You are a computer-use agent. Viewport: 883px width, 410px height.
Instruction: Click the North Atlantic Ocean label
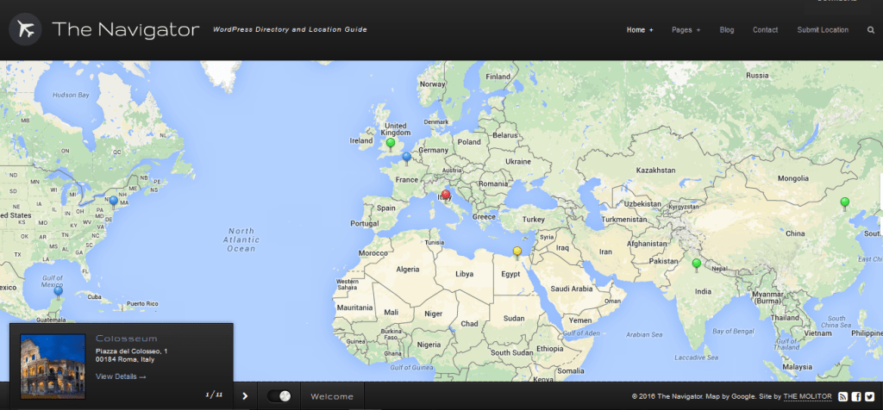click(x=241, y=239)
